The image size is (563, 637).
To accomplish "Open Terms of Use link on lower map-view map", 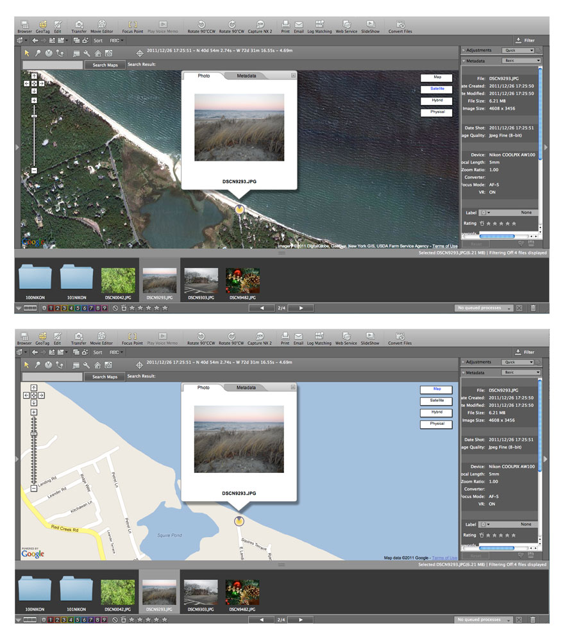I will pos(444,558).
